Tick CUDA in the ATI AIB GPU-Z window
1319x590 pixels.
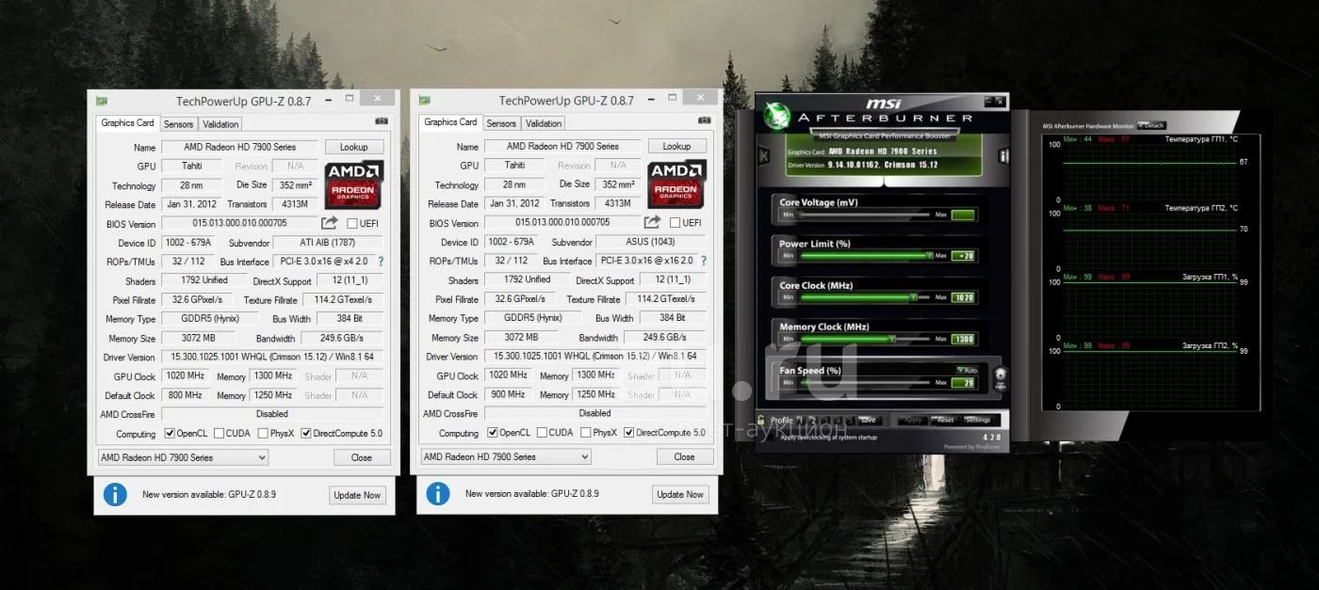219,434
